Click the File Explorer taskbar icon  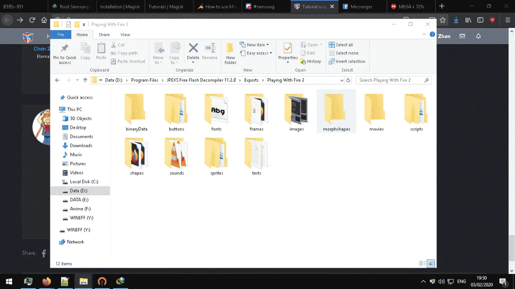[x=83, y=281]
